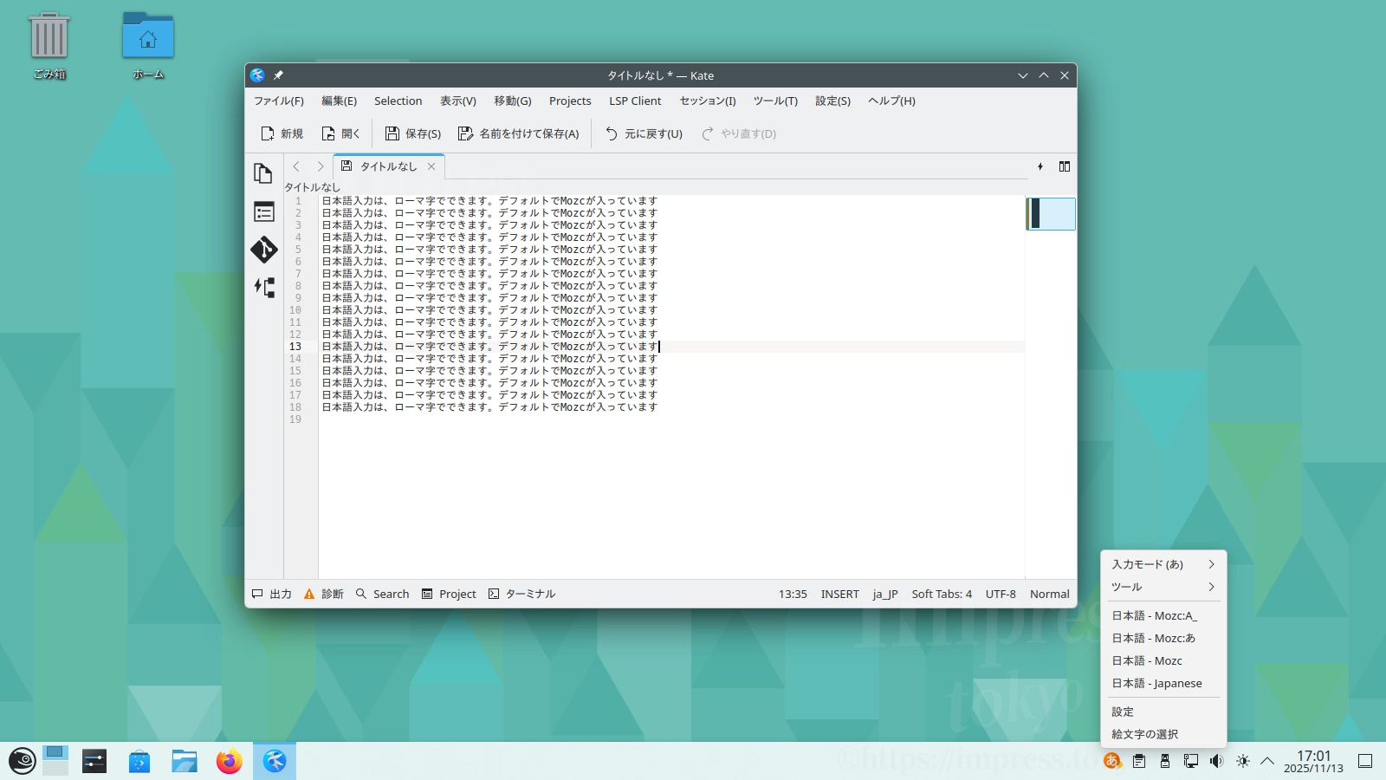Open the ツール(T) menu
1386x780 pixels.
click(775, 101)
